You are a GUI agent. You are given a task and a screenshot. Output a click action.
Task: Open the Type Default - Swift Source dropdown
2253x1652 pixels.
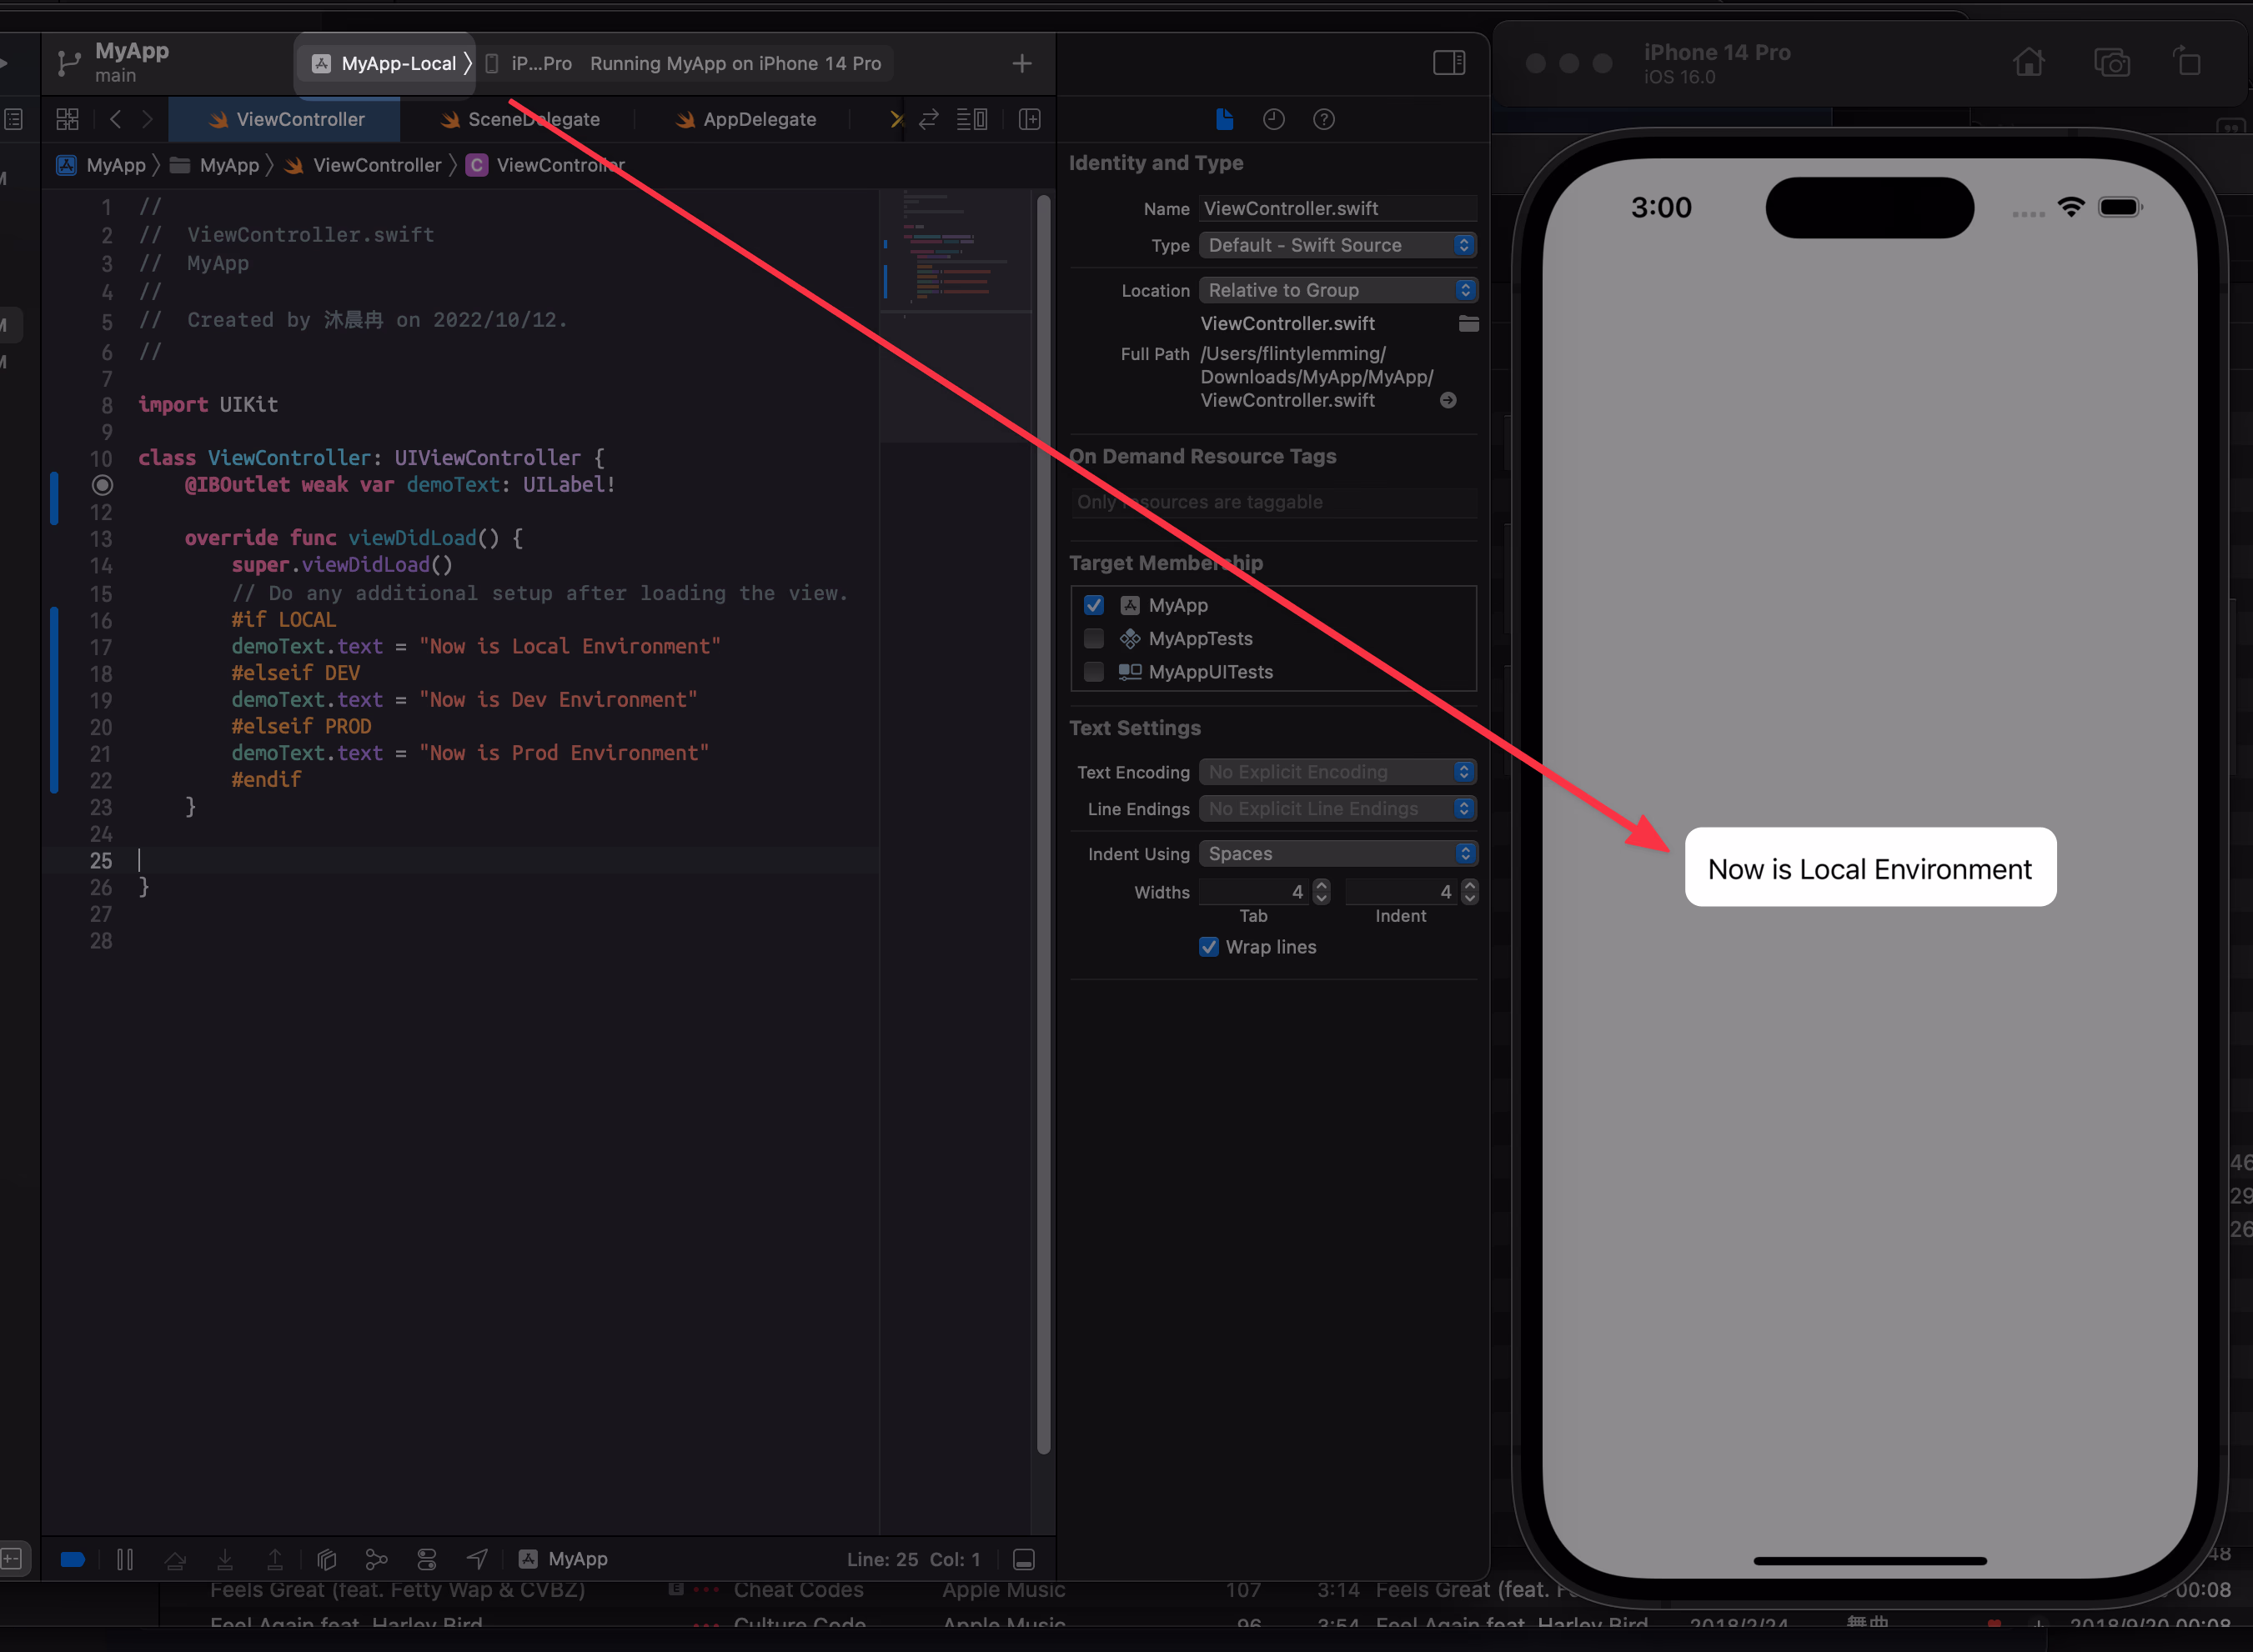pyautogui.click(x=1337, y=245)
